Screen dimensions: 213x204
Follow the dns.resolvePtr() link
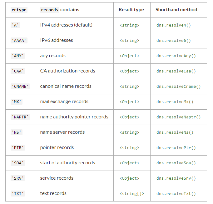(x=176, y=148)
